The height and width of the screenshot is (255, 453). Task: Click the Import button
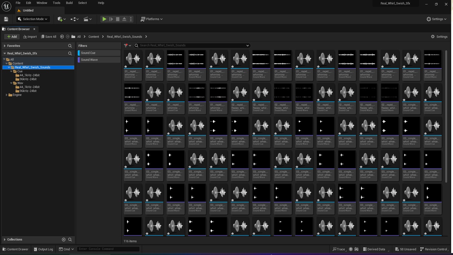[30, 36]
